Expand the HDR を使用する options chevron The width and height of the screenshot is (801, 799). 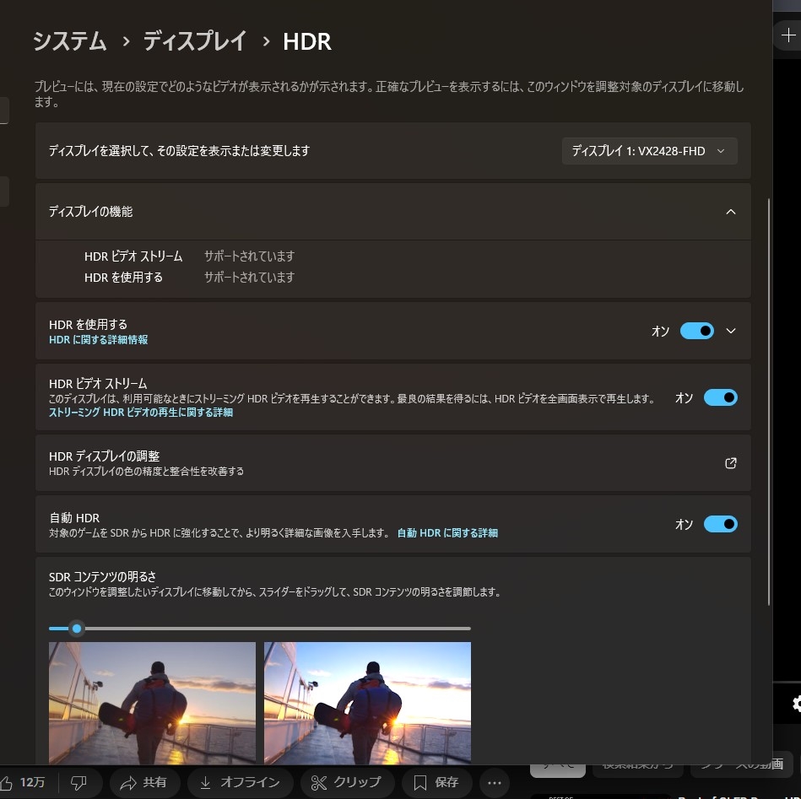click(x=730, y=331)
